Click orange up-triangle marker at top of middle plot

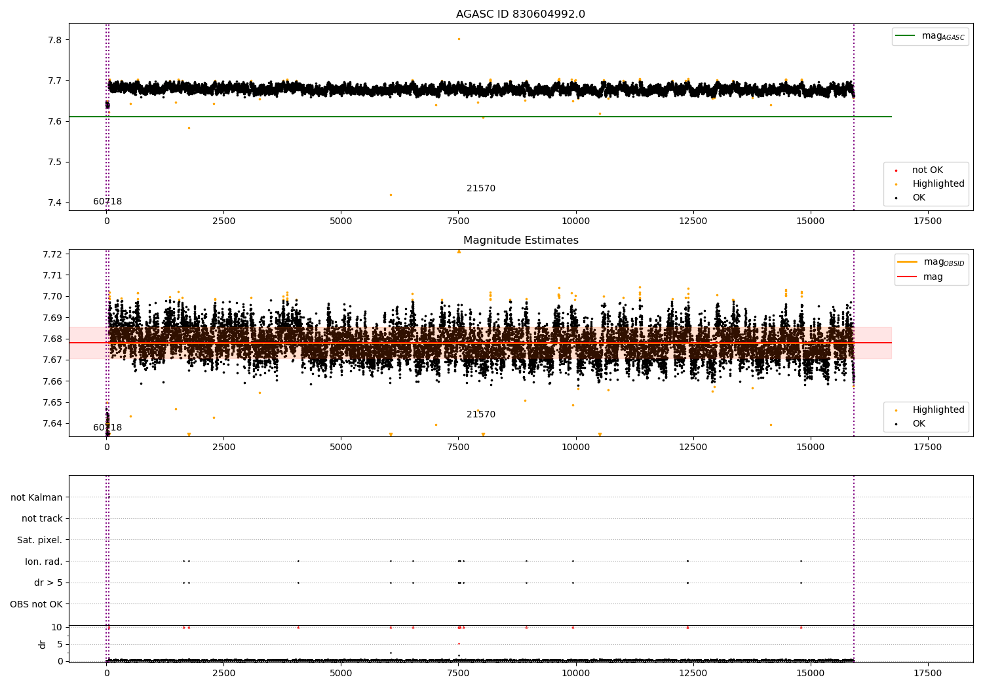459,251
